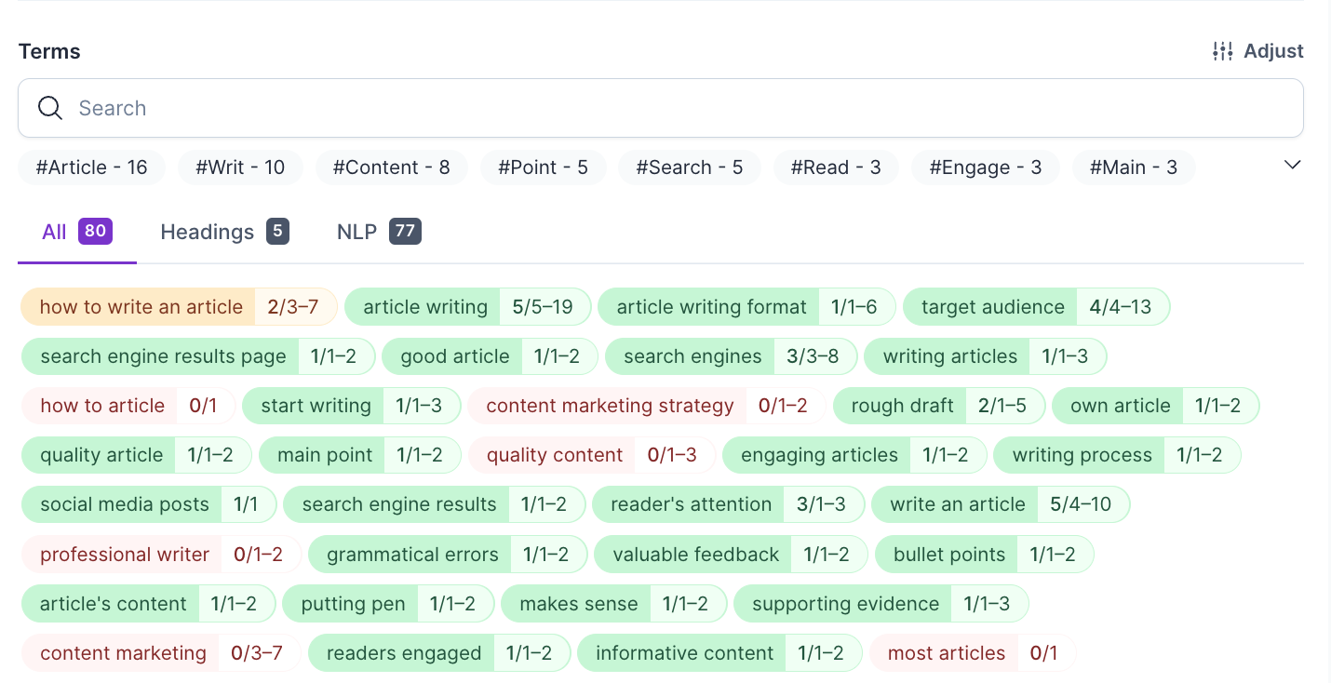
Task: Open the 'professional writer' term
Action: point(125,555)
